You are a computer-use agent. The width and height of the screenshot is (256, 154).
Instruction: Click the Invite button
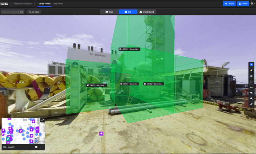(x=243, y=4)
